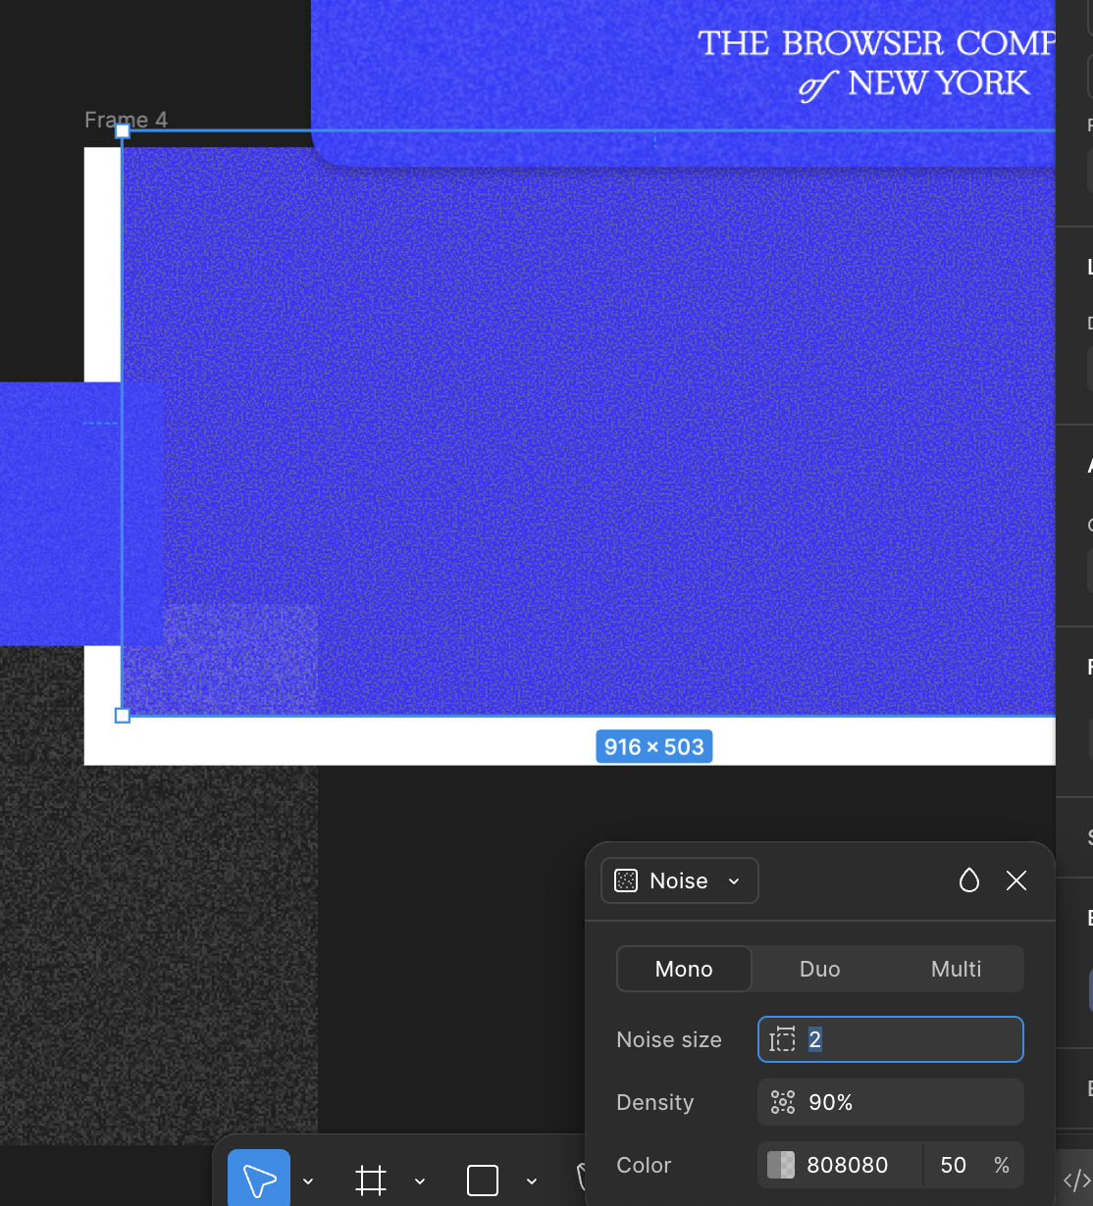The width and height of the screenshot is (1093, 1206).
Task: Select the Rectangle shape tool
Action: (483, 1180)
